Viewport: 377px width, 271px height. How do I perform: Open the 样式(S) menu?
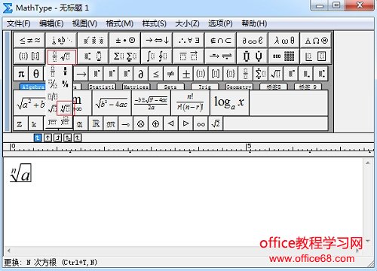tap(155, 23)
